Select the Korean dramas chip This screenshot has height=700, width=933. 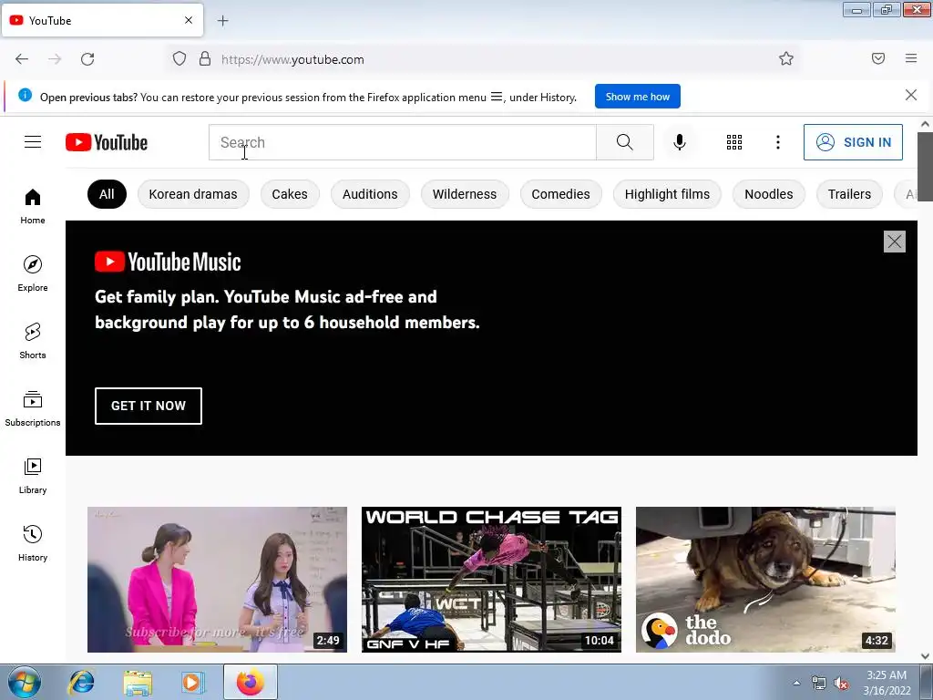coord(193,194)
